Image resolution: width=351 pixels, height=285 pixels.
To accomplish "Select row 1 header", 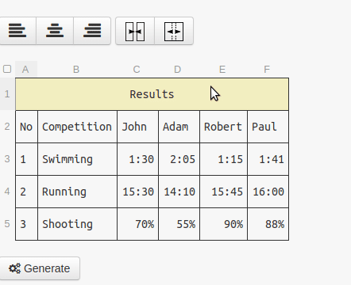I will [x=7, y=94].
